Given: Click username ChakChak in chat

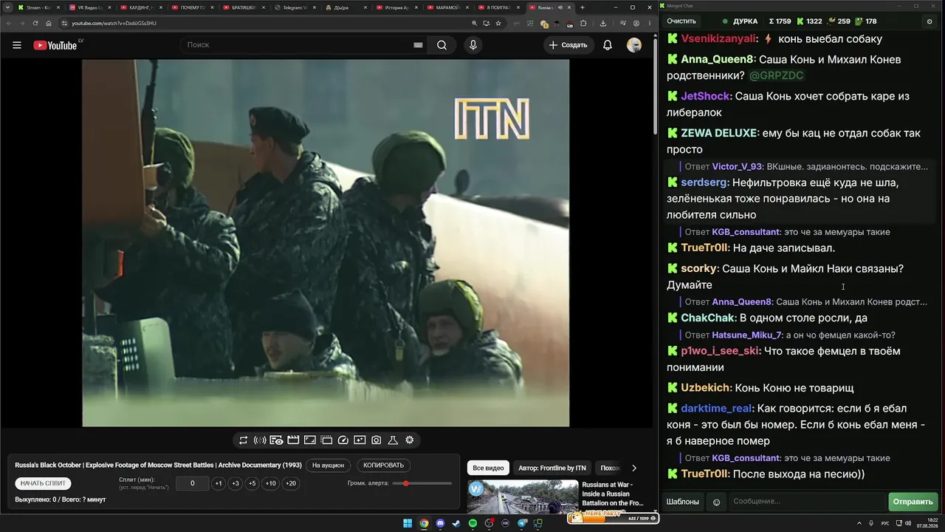Looking at the screenshot, I should tap(708, 318).
